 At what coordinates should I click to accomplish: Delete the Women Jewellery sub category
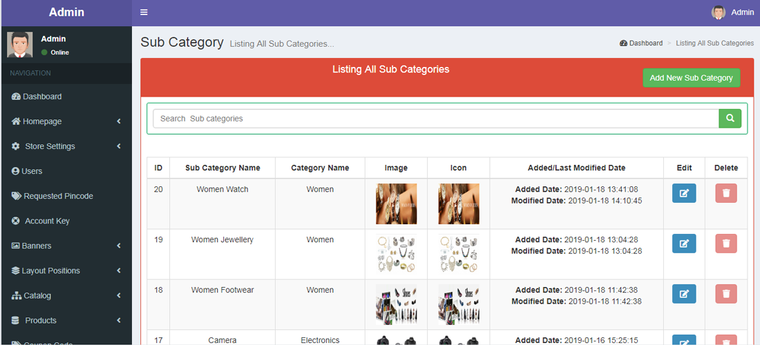(x=726, y=244)
